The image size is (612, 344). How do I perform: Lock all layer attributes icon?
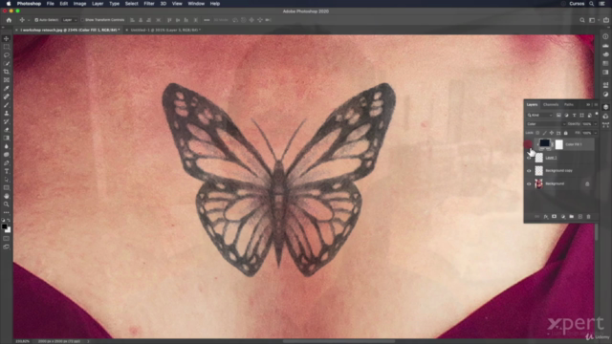tap(565, 133)
